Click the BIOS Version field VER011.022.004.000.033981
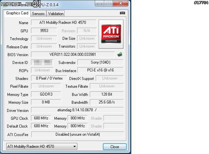The width and height of the screenshot is (209, 154). (x=72, y=54)
